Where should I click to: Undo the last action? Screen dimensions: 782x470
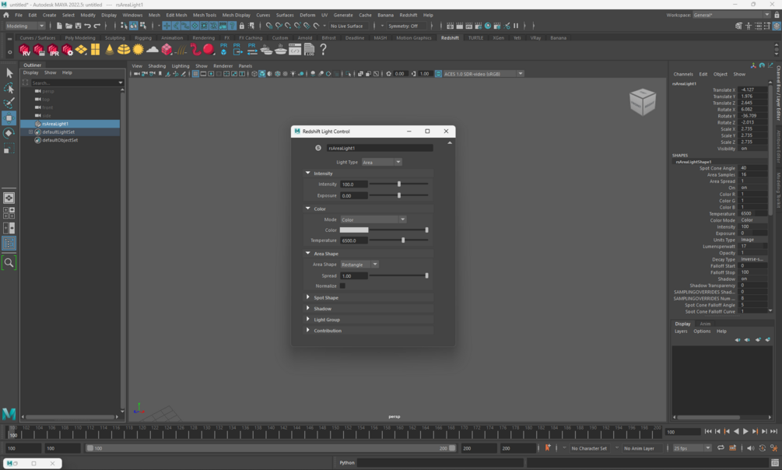point(88,26)
